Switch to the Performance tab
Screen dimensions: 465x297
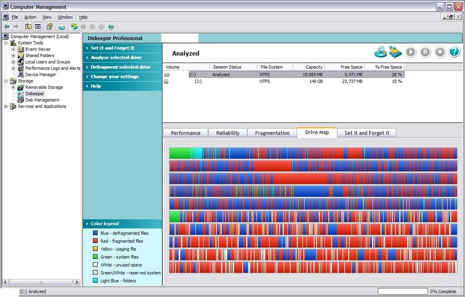(186, 133)
